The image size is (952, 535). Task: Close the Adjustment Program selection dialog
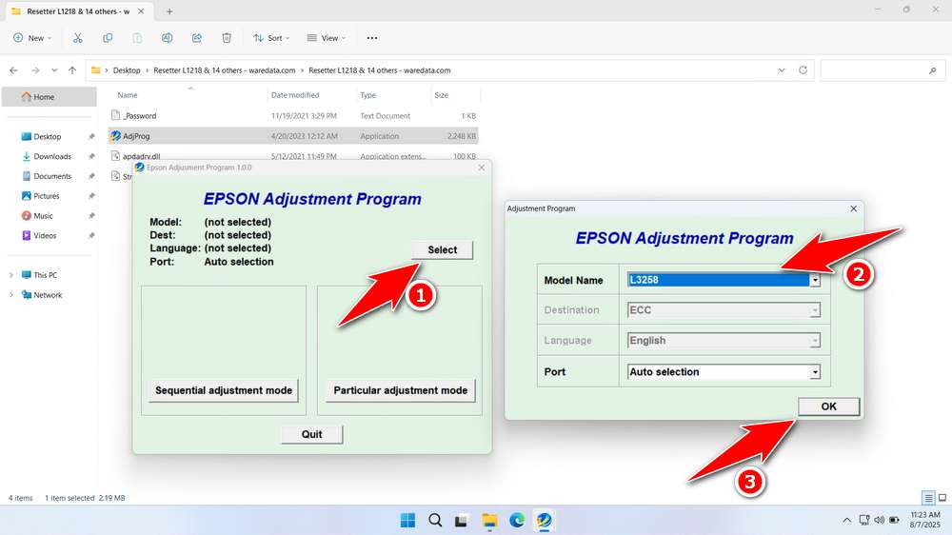tap(853, 208)
